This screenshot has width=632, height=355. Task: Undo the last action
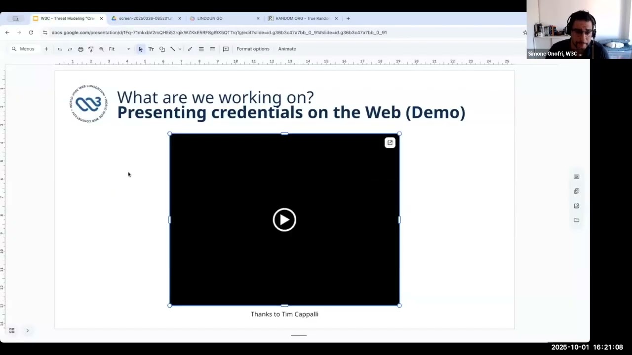[x=59, y=49]
